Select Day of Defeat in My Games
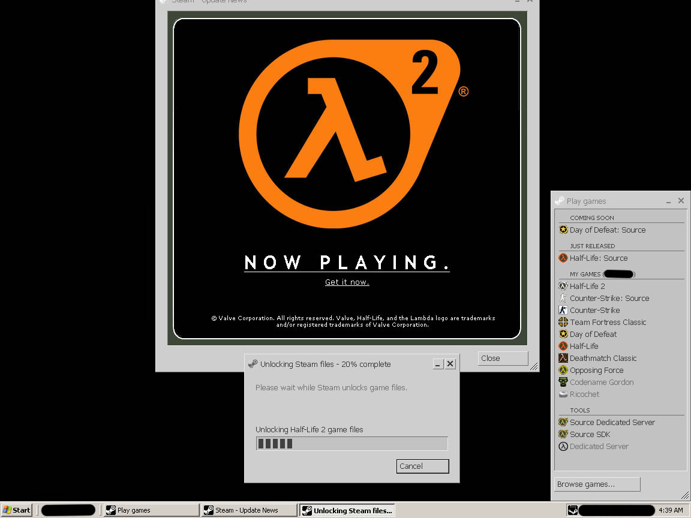The height and width of the screenshot is (518, 691). 593,334
